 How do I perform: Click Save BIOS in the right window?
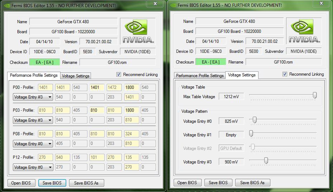(x=218, y=182)
